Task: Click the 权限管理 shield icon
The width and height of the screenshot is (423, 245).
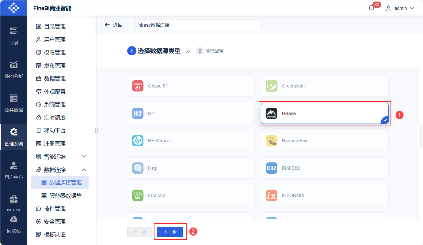Action: point(39,53)
